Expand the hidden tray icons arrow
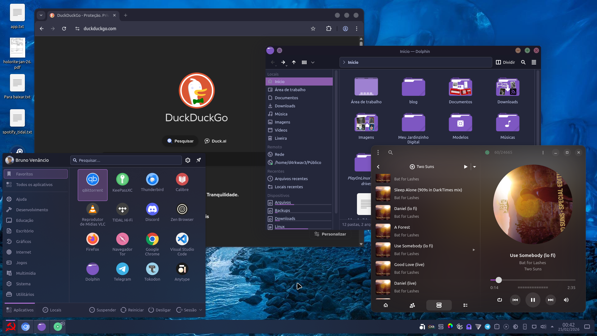597x336 pixels. click(552, 327)
